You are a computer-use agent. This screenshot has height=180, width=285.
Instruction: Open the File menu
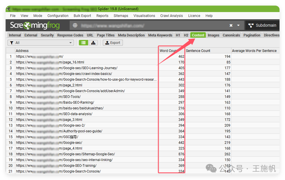click(13, 16)
